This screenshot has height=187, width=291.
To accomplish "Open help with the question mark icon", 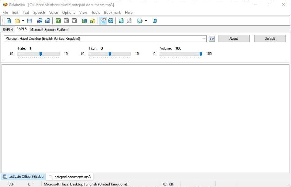I will [x=155, y=21].
